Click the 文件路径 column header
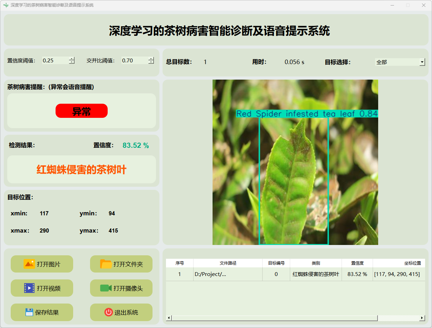 [x=228, y=263]
